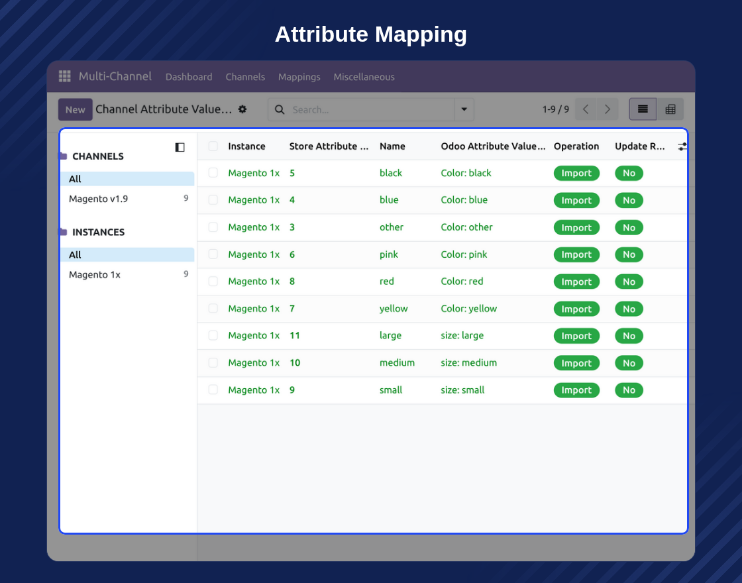Viewport: 742px width, 583px height.
Task: Check the row for other
Action: 213,227
